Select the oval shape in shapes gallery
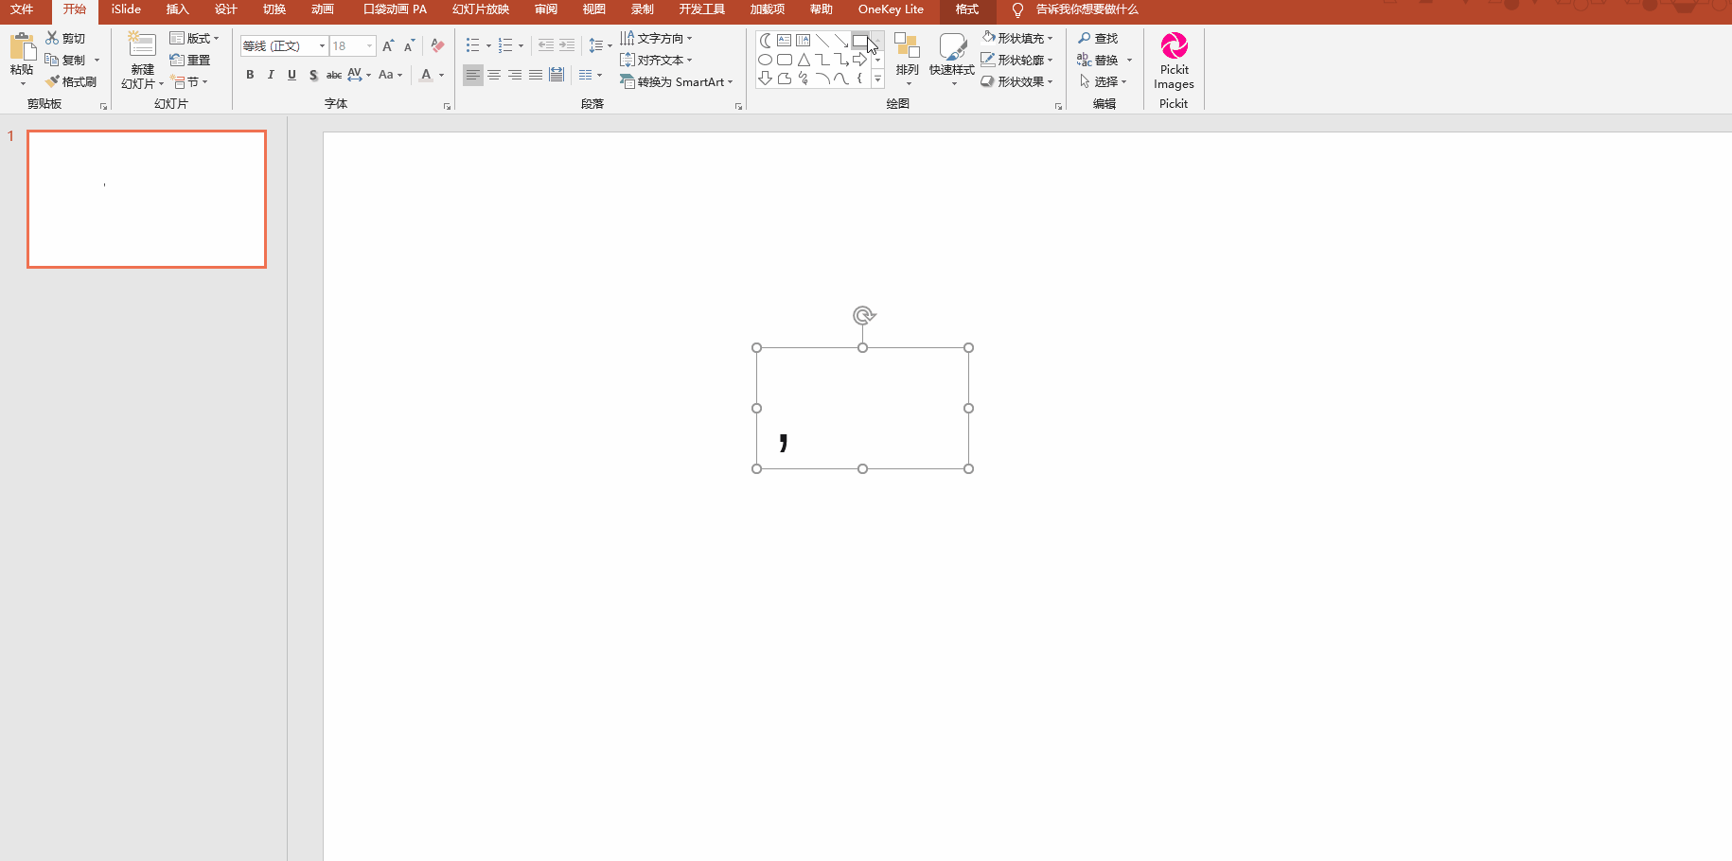This screenshot has width=1732, height=861. coord(765,60)
